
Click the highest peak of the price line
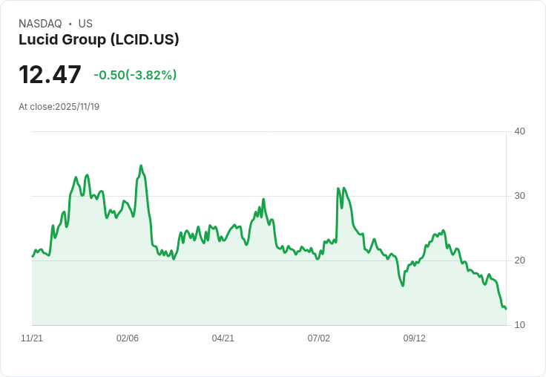coord(141,165)
